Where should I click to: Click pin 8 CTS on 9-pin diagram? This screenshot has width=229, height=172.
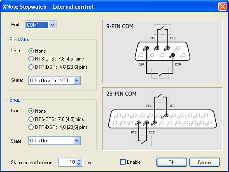point(168,48)
